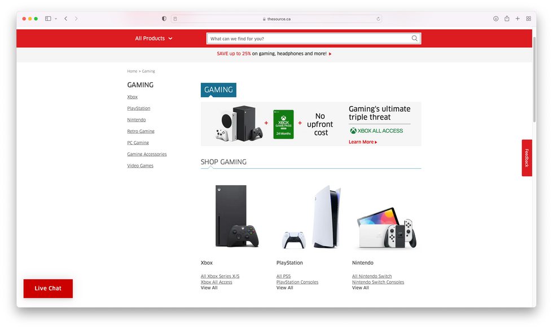Open the sidebar options chevron

(x=56, y=19)
